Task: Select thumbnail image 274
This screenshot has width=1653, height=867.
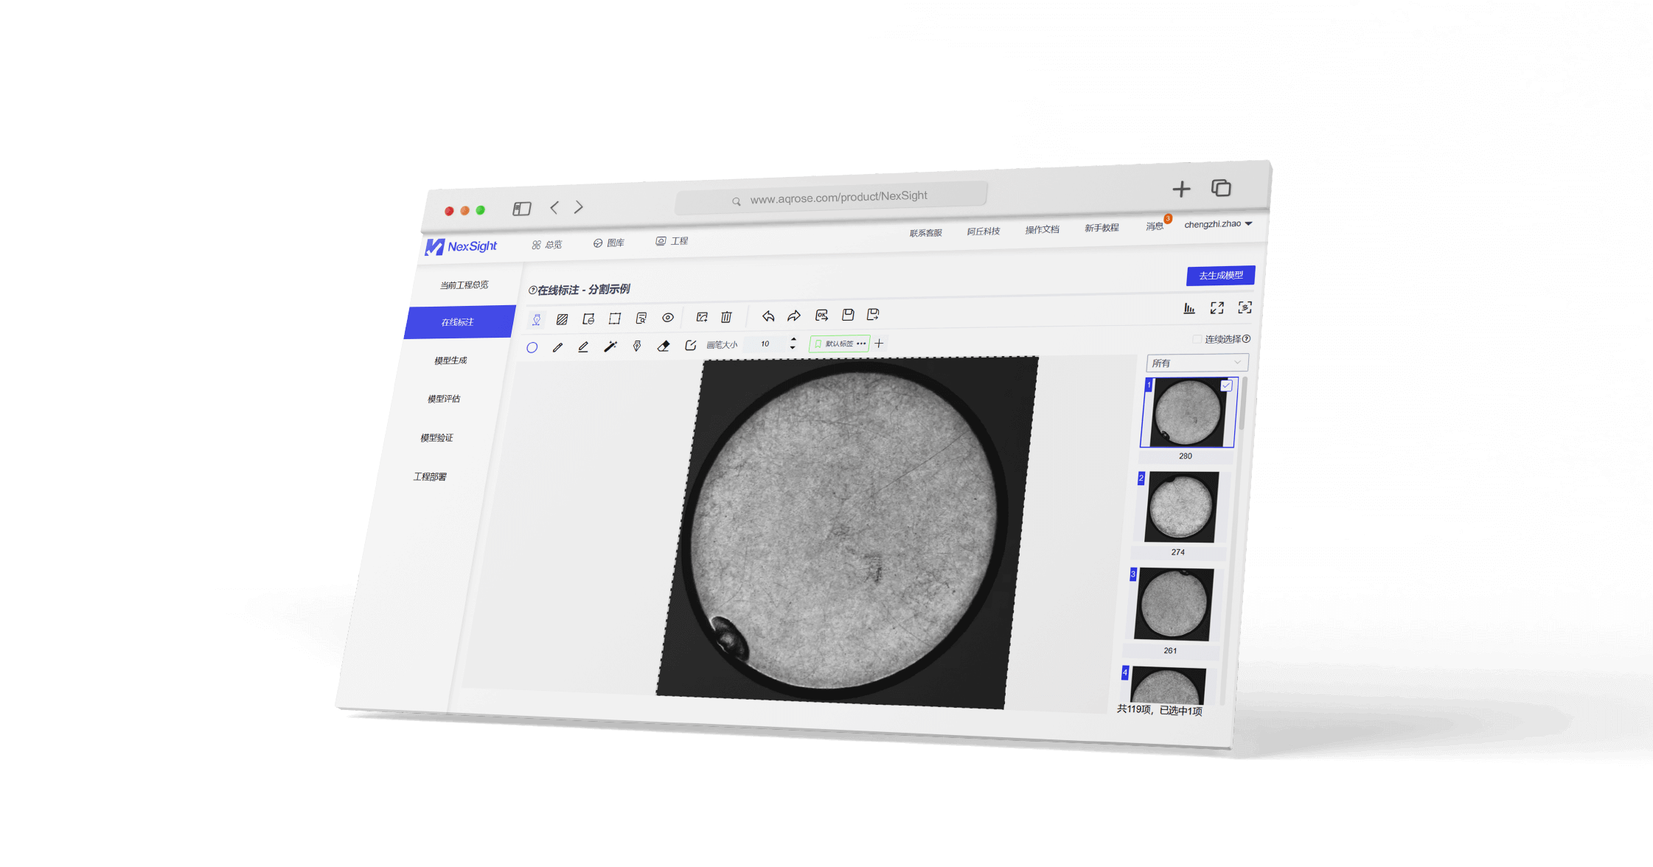Action: point(1180,507)
